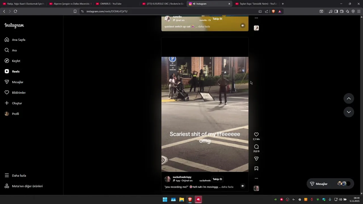Open Brave main menu hamburger
The width and height of the screenshot is (363, 204).
coord(359,11)
